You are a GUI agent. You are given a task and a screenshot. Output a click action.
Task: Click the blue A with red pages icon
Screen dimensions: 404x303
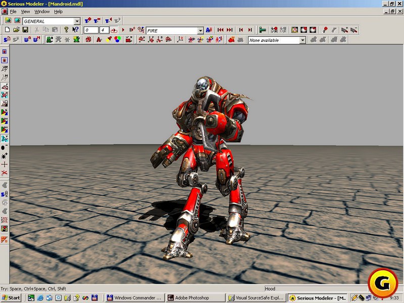(209, 30)
